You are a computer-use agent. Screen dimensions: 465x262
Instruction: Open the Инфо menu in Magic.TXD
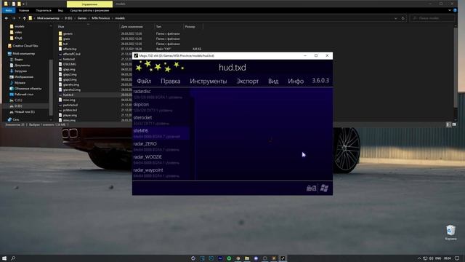click(x=296, y=81)
